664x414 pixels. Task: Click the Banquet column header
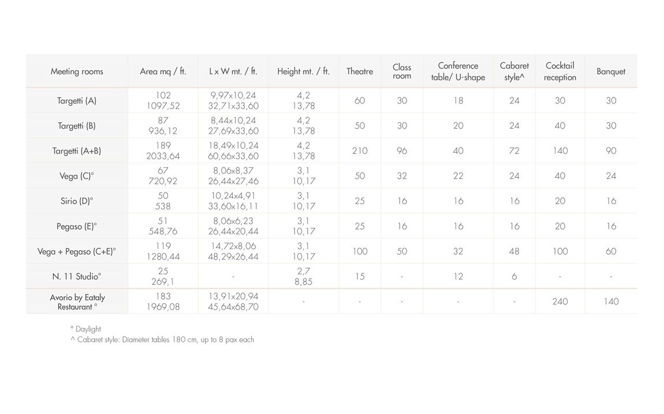point(611,71)
